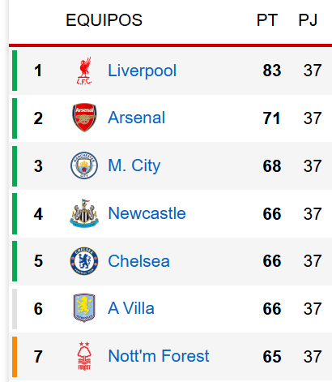Click the Arsenal club crest
Image resolution: width=332 pixels, height=382 pixels.
coord(84,118)
